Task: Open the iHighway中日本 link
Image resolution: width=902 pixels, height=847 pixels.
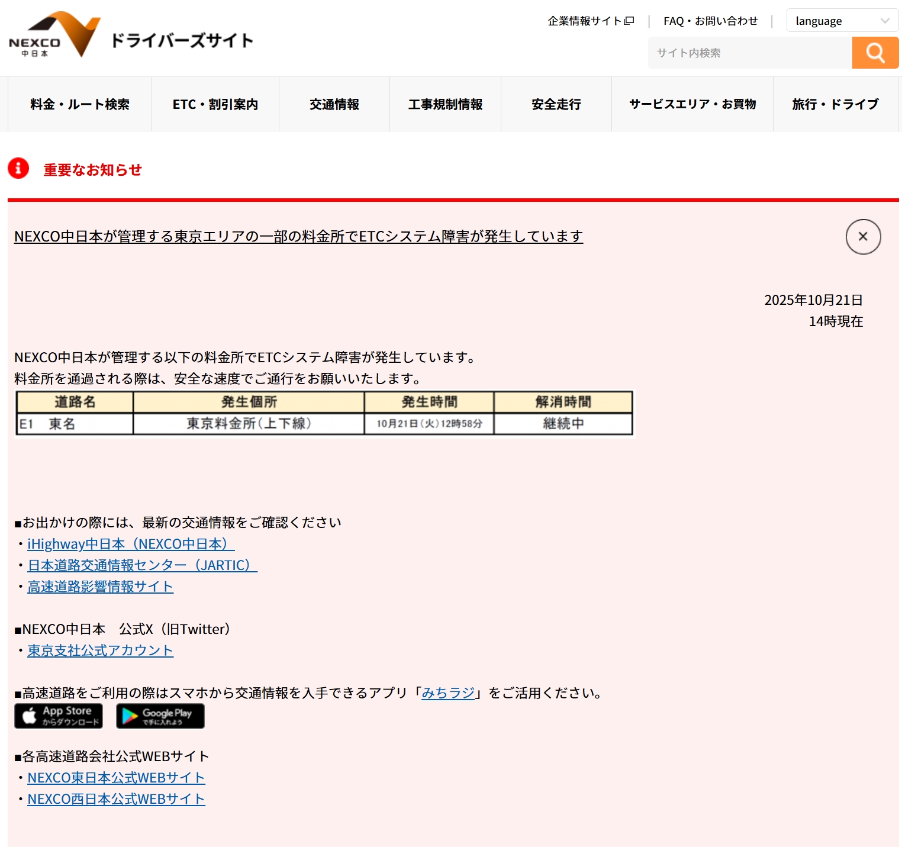Action: click(x=131, y=544)
